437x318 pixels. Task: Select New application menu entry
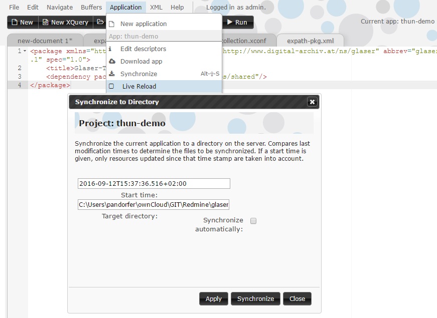(x=164, y=24)
